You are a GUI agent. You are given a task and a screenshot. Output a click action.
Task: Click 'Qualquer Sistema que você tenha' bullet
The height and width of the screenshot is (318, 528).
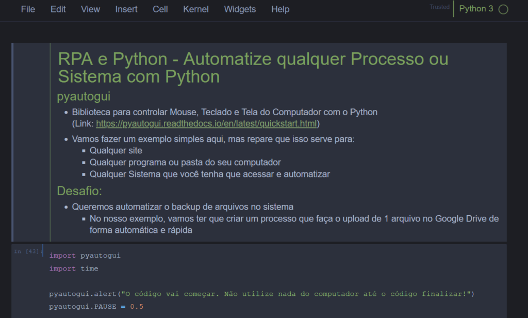pos(210,174)
